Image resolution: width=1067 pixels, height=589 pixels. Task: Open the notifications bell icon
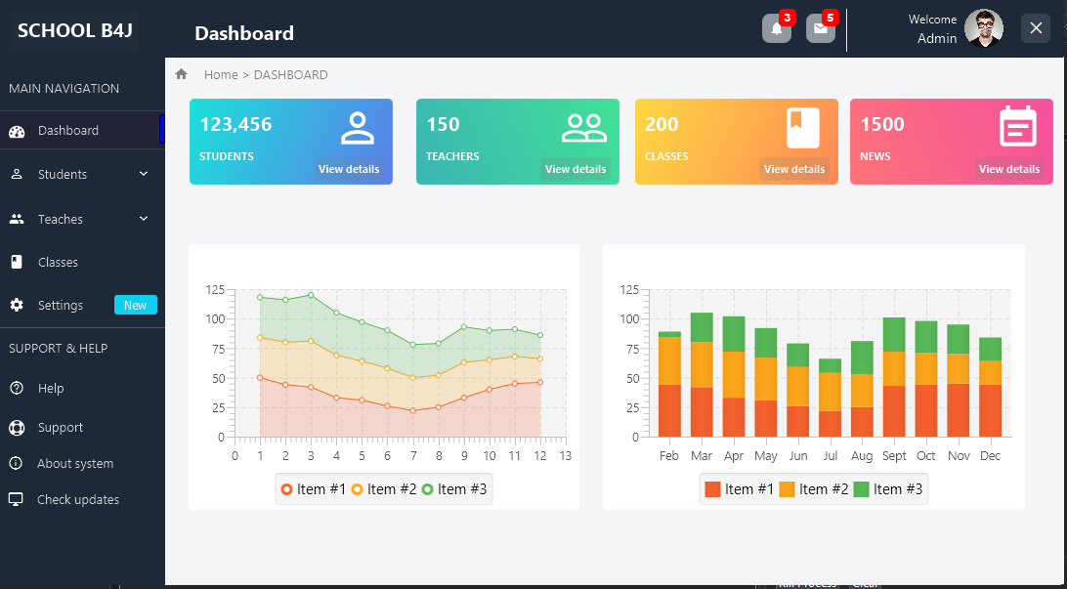777,28
